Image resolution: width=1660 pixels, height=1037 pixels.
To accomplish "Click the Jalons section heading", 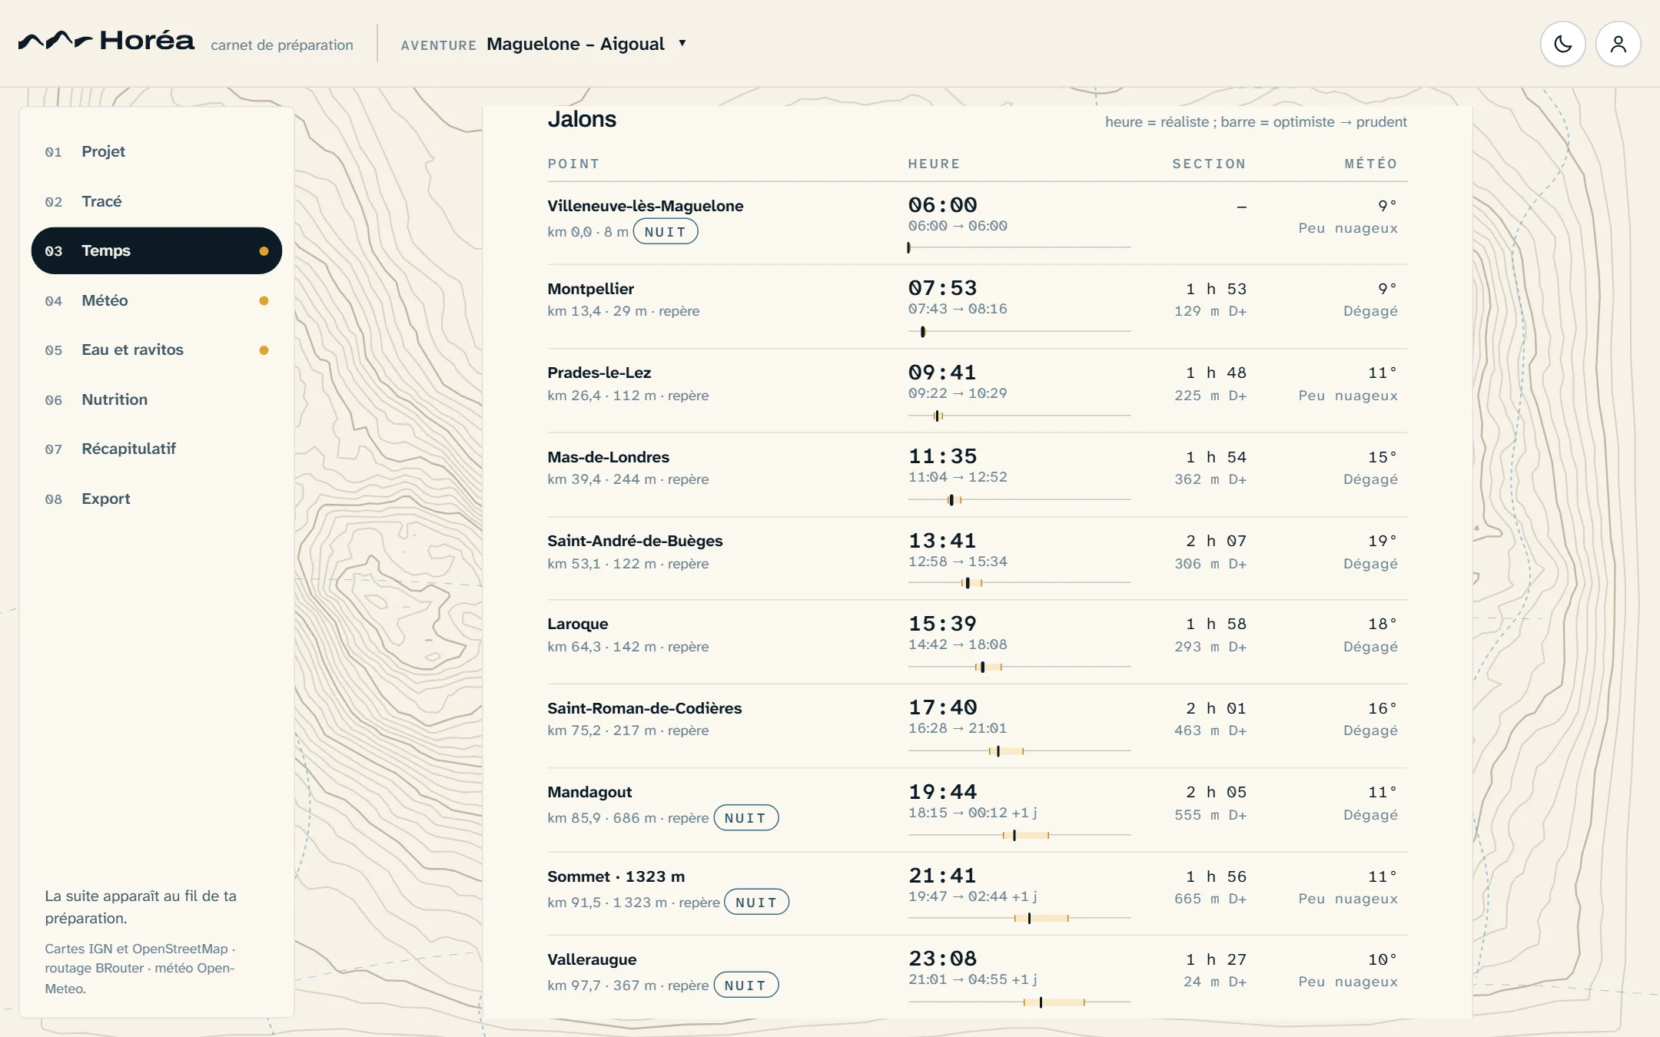I will click(582, 119).
